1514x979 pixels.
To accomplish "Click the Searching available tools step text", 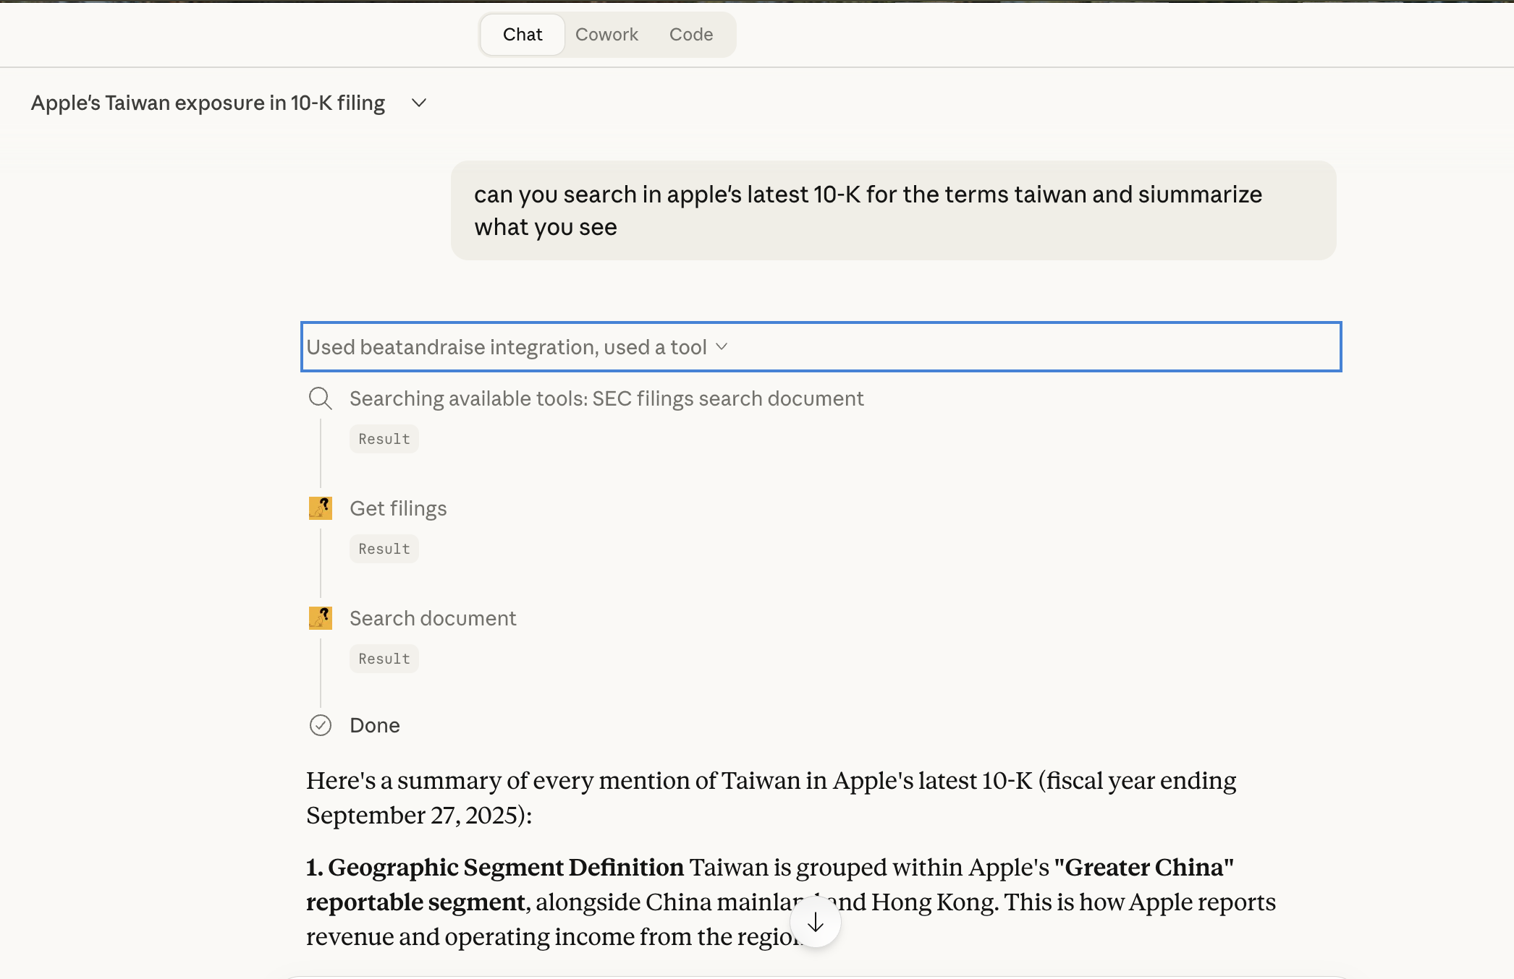I will [606, 398].
